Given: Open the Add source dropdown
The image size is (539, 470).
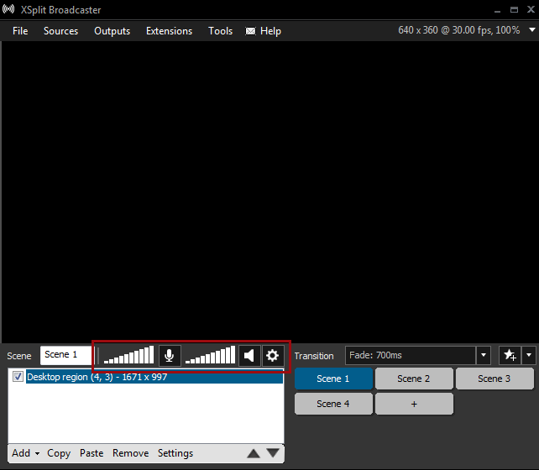Looking at the screenshot, I should (x=25, y=453).
